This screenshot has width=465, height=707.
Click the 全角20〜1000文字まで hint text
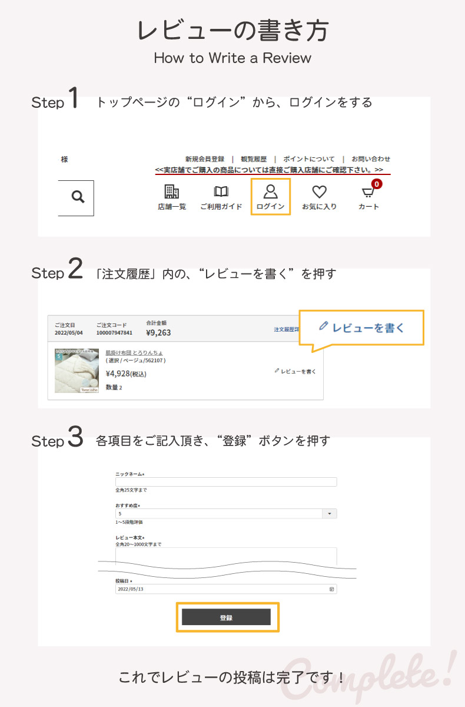coord(138,544)
